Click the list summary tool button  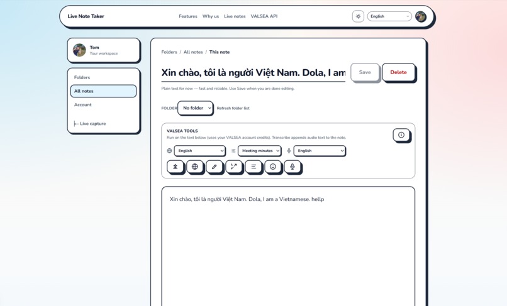[x=253, y=167]
